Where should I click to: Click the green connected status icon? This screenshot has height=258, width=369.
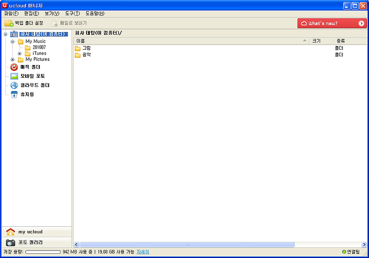click(344, 252)
